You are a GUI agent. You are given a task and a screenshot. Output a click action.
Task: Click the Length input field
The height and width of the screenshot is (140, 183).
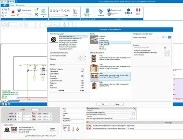pyautogui.click(x=34, y=110)
